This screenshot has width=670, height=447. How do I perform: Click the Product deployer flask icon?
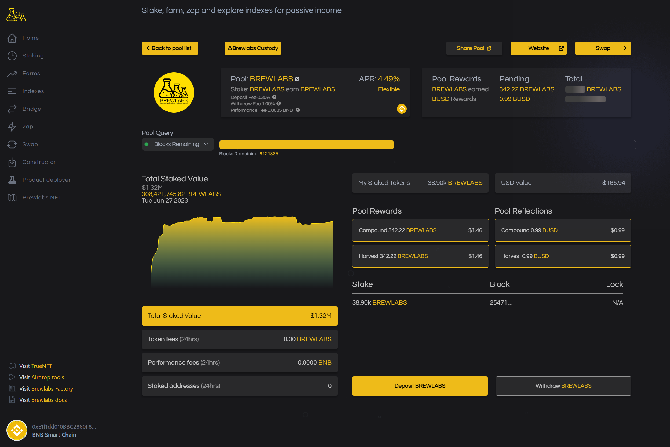point(12,180)
